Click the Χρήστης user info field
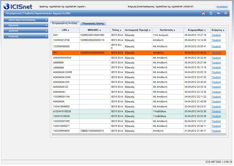The height and width of the screenshot is (166, 234). (x=82, y=7)
